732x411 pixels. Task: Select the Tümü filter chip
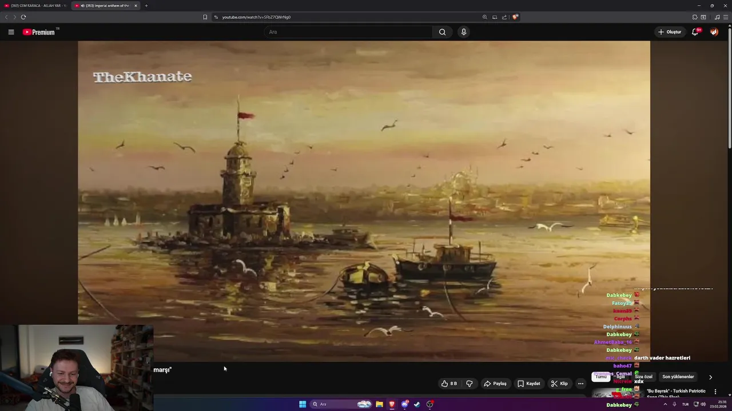[x=600, y=377]
